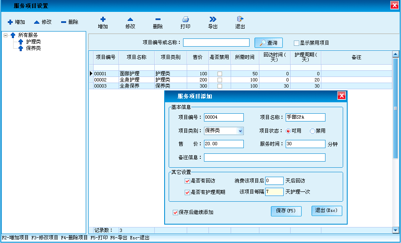Collapse the 所有服务 tree node

pyautogui.click(x=6, y=36)
